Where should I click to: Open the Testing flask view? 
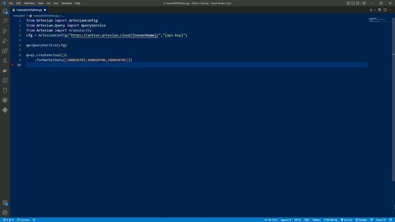click(x=5, y=60)
